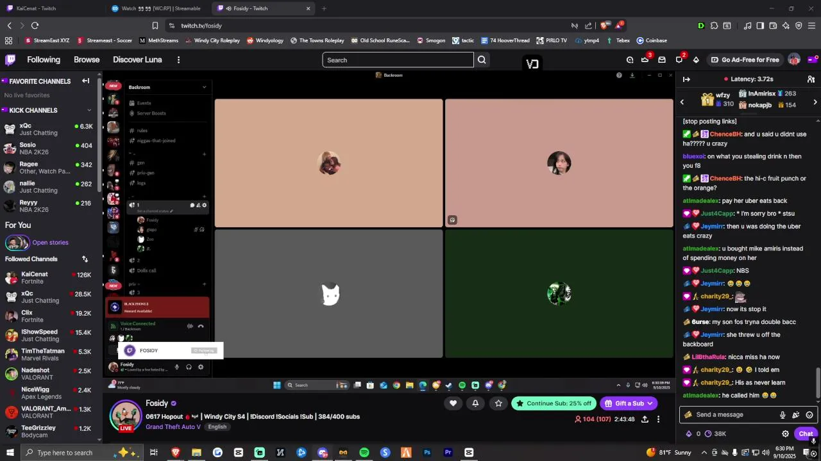
Task: Click the Send a message chat field
Action: pos(731,415)
